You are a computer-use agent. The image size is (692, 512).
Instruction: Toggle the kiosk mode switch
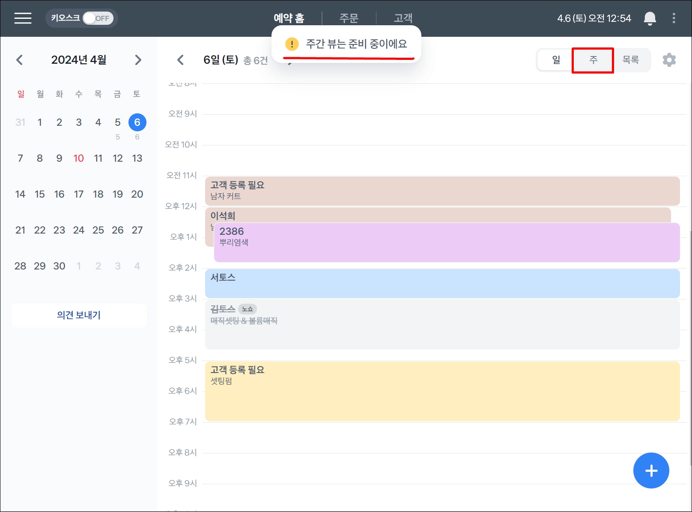(x=98, y=18)
